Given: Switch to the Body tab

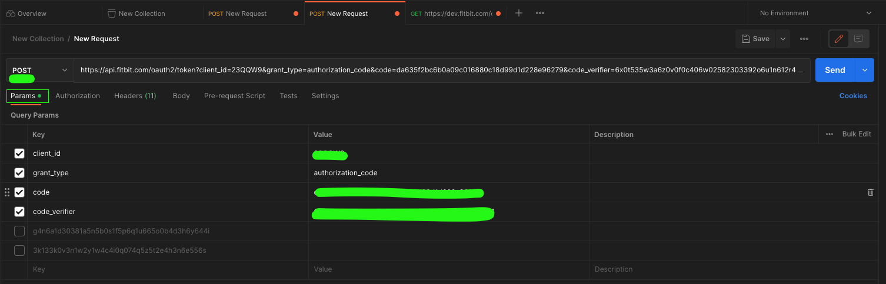Looking at the screenshot, I should tap(181, 96).
